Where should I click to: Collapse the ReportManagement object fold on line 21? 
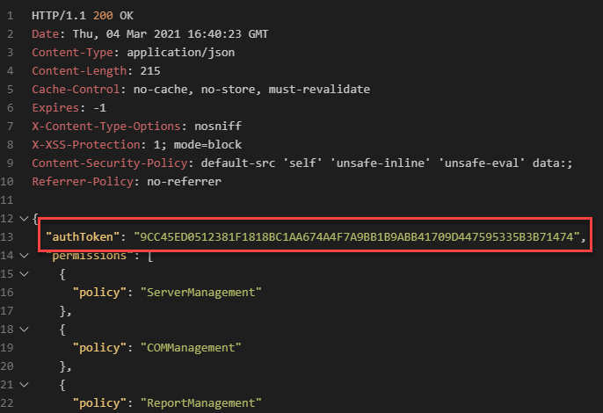tap(22, 384)
